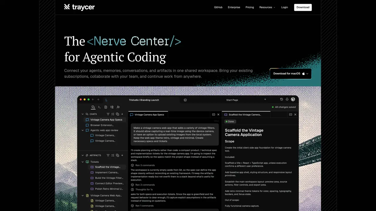Viewport: 376px width, 211px height.
Task: Open the history clock icon in title bar
Action: pos(281,100)
